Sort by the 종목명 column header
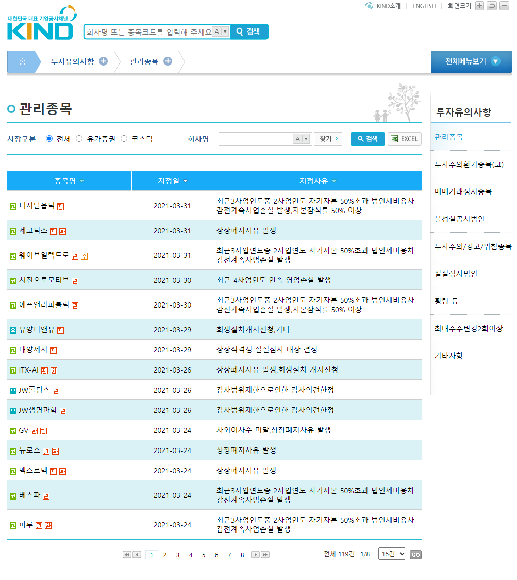The image size is (517, 580). click(69, 181)
